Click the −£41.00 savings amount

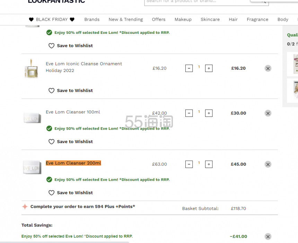[238, 236]
